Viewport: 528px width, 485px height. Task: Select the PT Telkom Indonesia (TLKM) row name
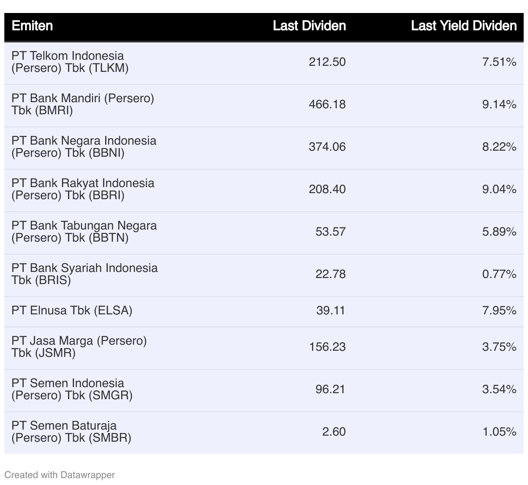coord(70,62)
